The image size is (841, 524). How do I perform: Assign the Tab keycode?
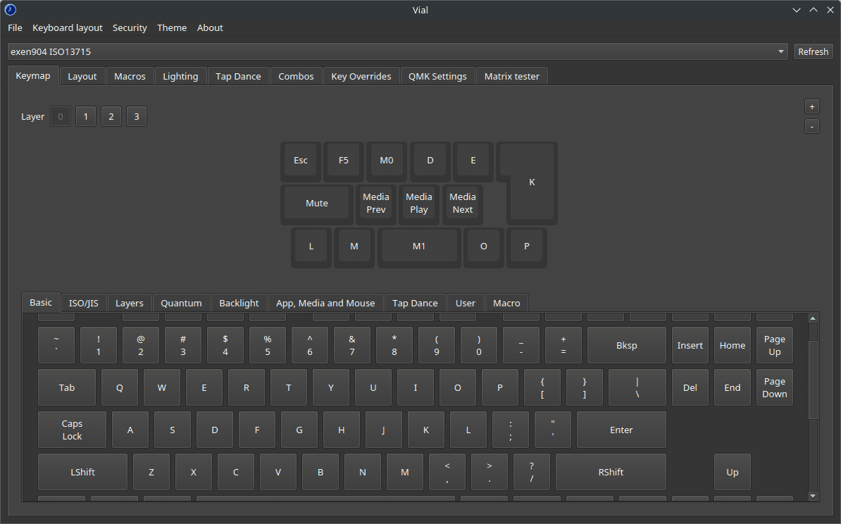click(66, 387)
